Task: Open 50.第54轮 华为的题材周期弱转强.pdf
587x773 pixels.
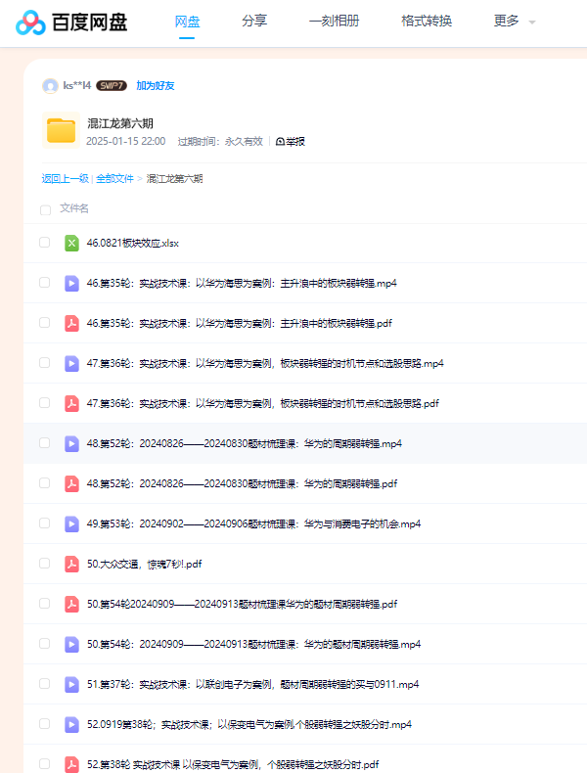Action: [x=242, y=605]
